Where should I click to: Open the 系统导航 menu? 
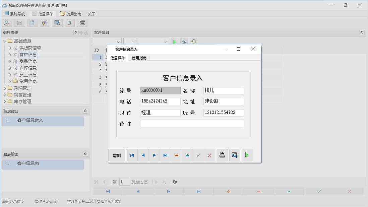[x=15, y=14]
